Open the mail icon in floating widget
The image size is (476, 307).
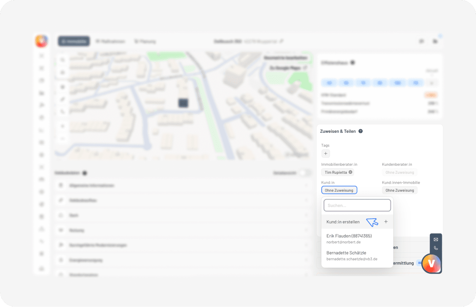pyautogui.click(x=436, y=240)
